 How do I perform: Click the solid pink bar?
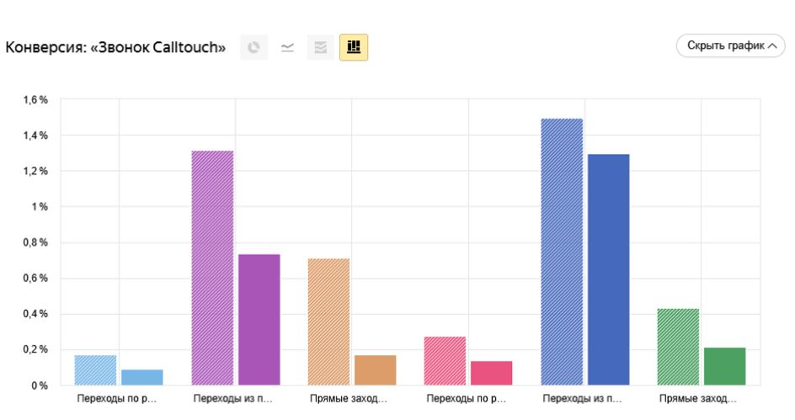pyautogui.click(x=492, y=373)
